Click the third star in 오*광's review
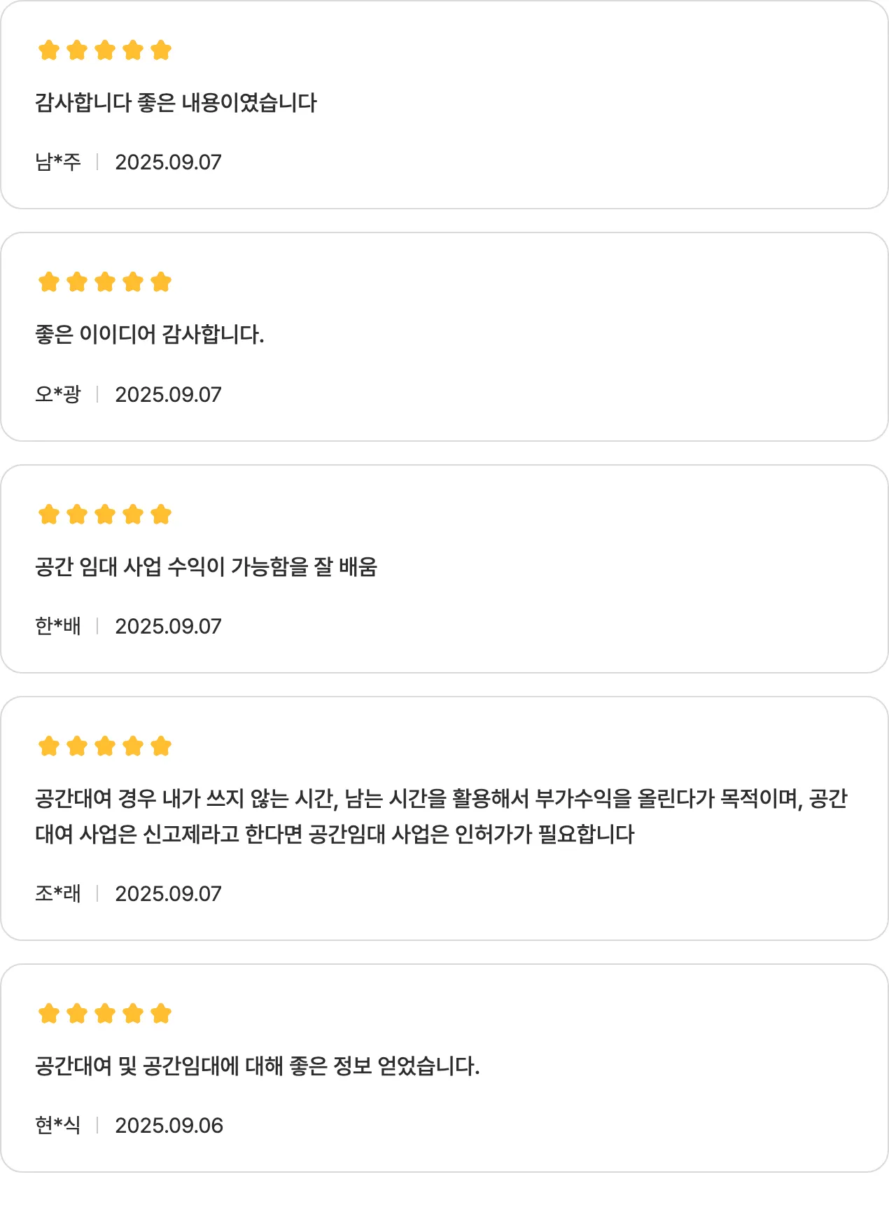 [105, 282]
